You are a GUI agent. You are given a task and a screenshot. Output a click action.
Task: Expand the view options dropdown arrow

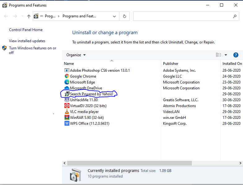click(226, 55)
